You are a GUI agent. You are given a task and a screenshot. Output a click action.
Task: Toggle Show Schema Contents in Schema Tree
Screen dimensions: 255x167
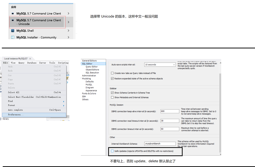click(112, 93)
